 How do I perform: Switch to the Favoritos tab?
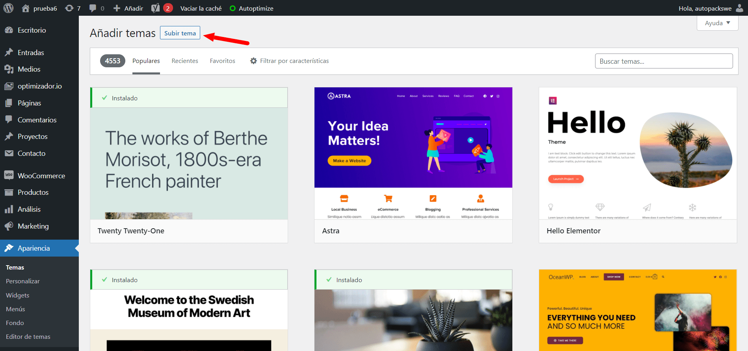point(222,61)
